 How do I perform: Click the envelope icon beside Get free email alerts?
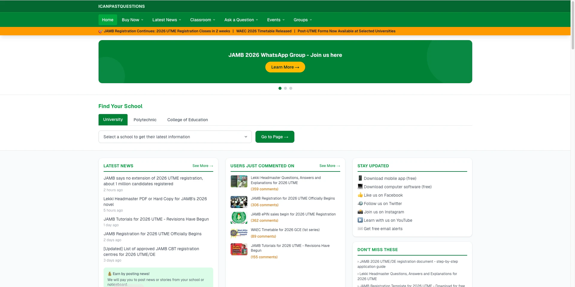(x=360, y=229)
